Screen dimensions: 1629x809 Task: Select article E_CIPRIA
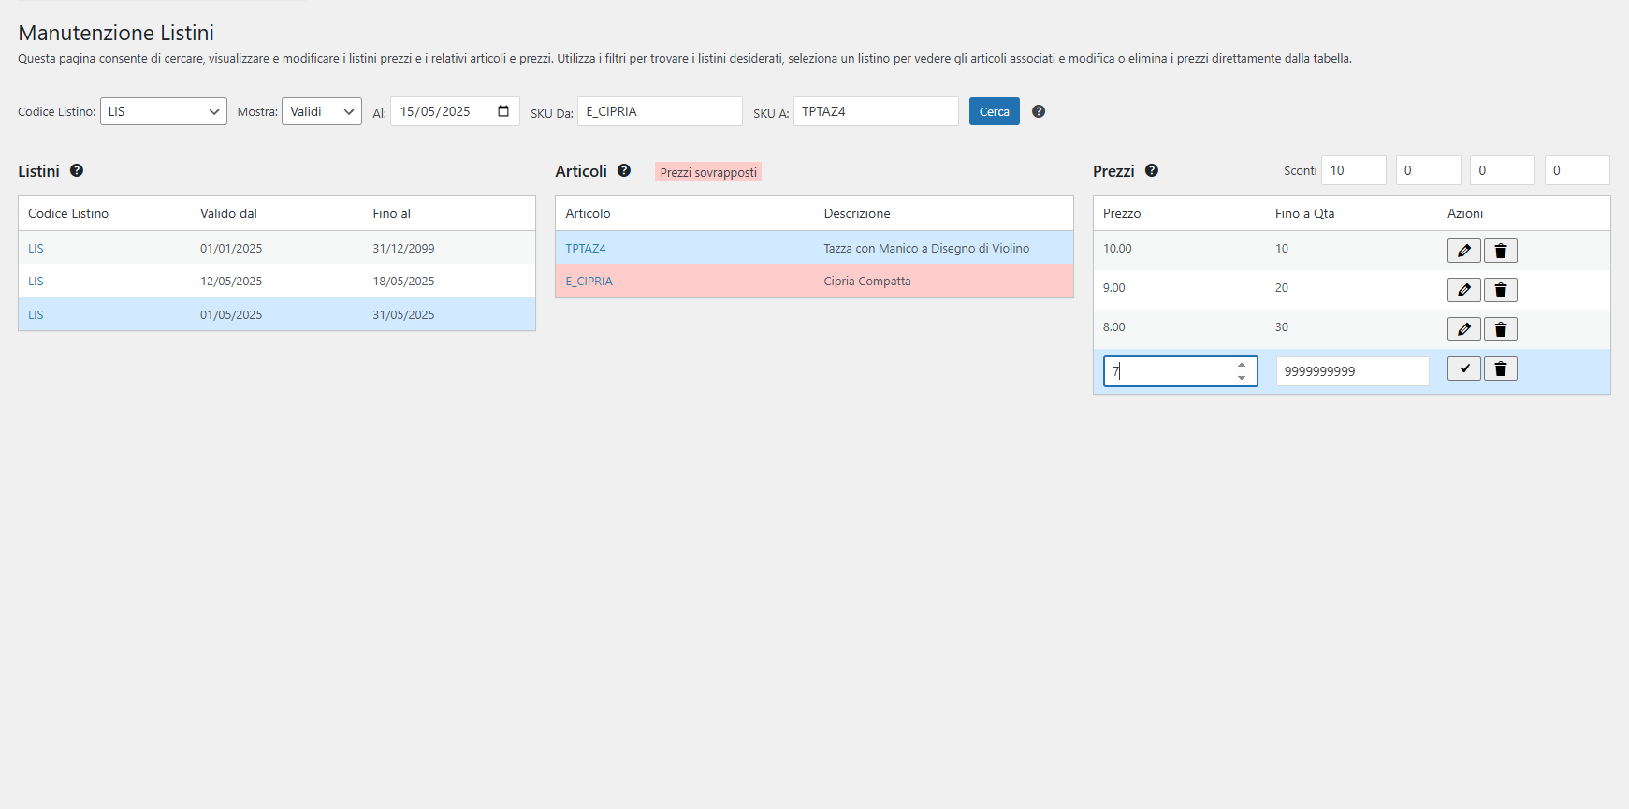tap(589, 281)
